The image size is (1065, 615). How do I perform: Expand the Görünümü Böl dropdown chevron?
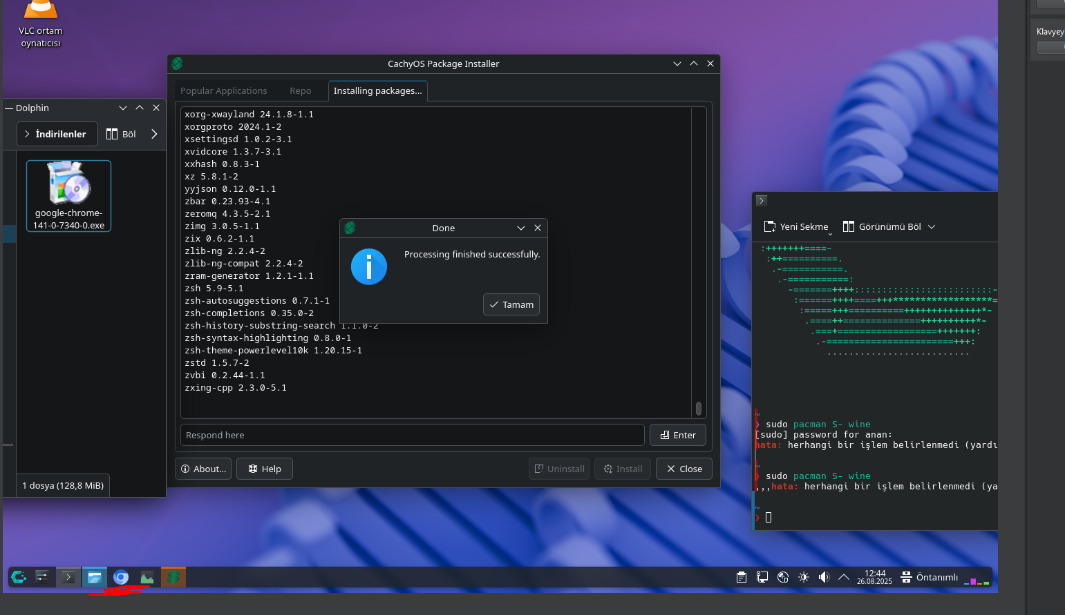932,226
